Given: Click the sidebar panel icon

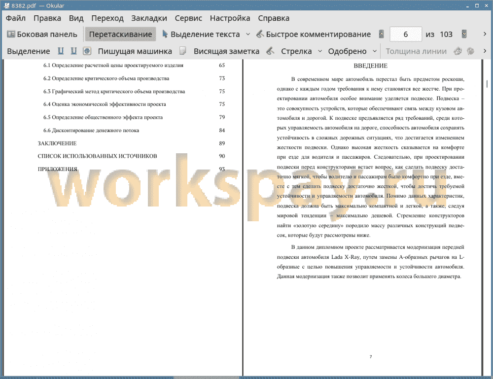Looking at the screenshot, I should [11, 34].
